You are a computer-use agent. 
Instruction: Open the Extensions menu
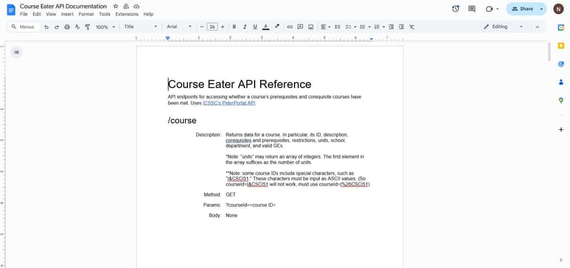click(x=127, y=14)
